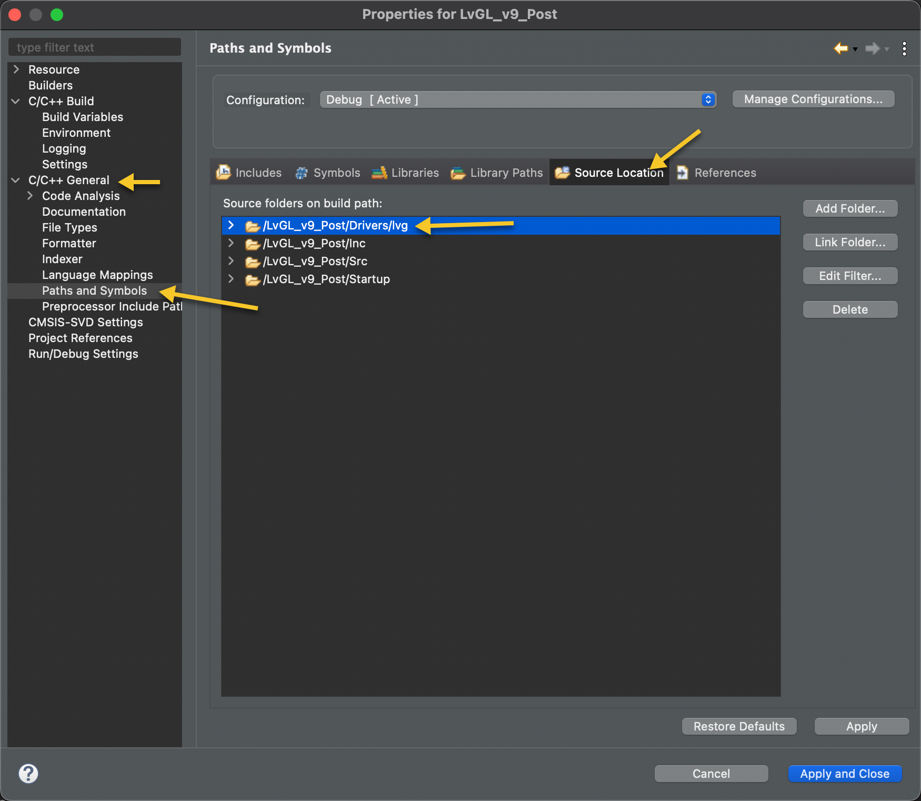Expand the /LvGL_v9_Post/Src tree item

[231, 261]
